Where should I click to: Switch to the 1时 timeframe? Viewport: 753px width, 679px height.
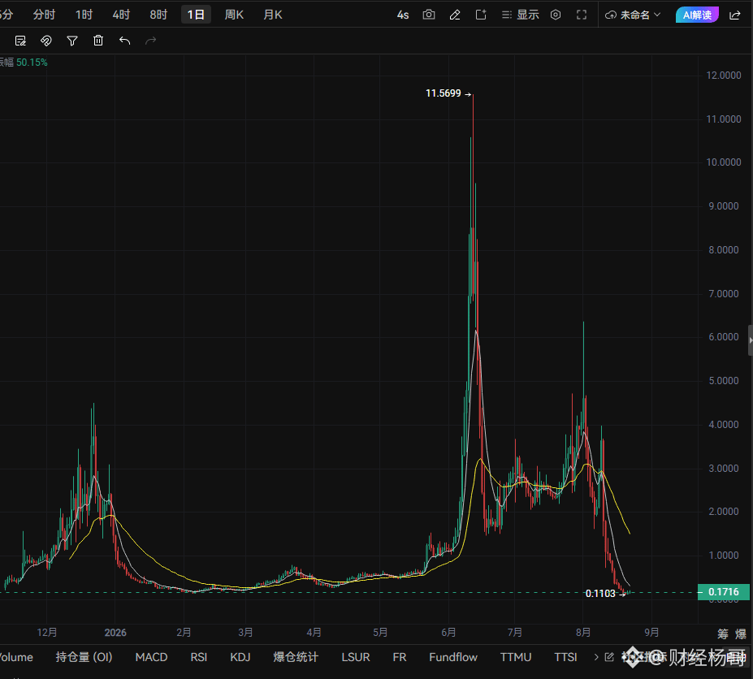click(84, 15)
